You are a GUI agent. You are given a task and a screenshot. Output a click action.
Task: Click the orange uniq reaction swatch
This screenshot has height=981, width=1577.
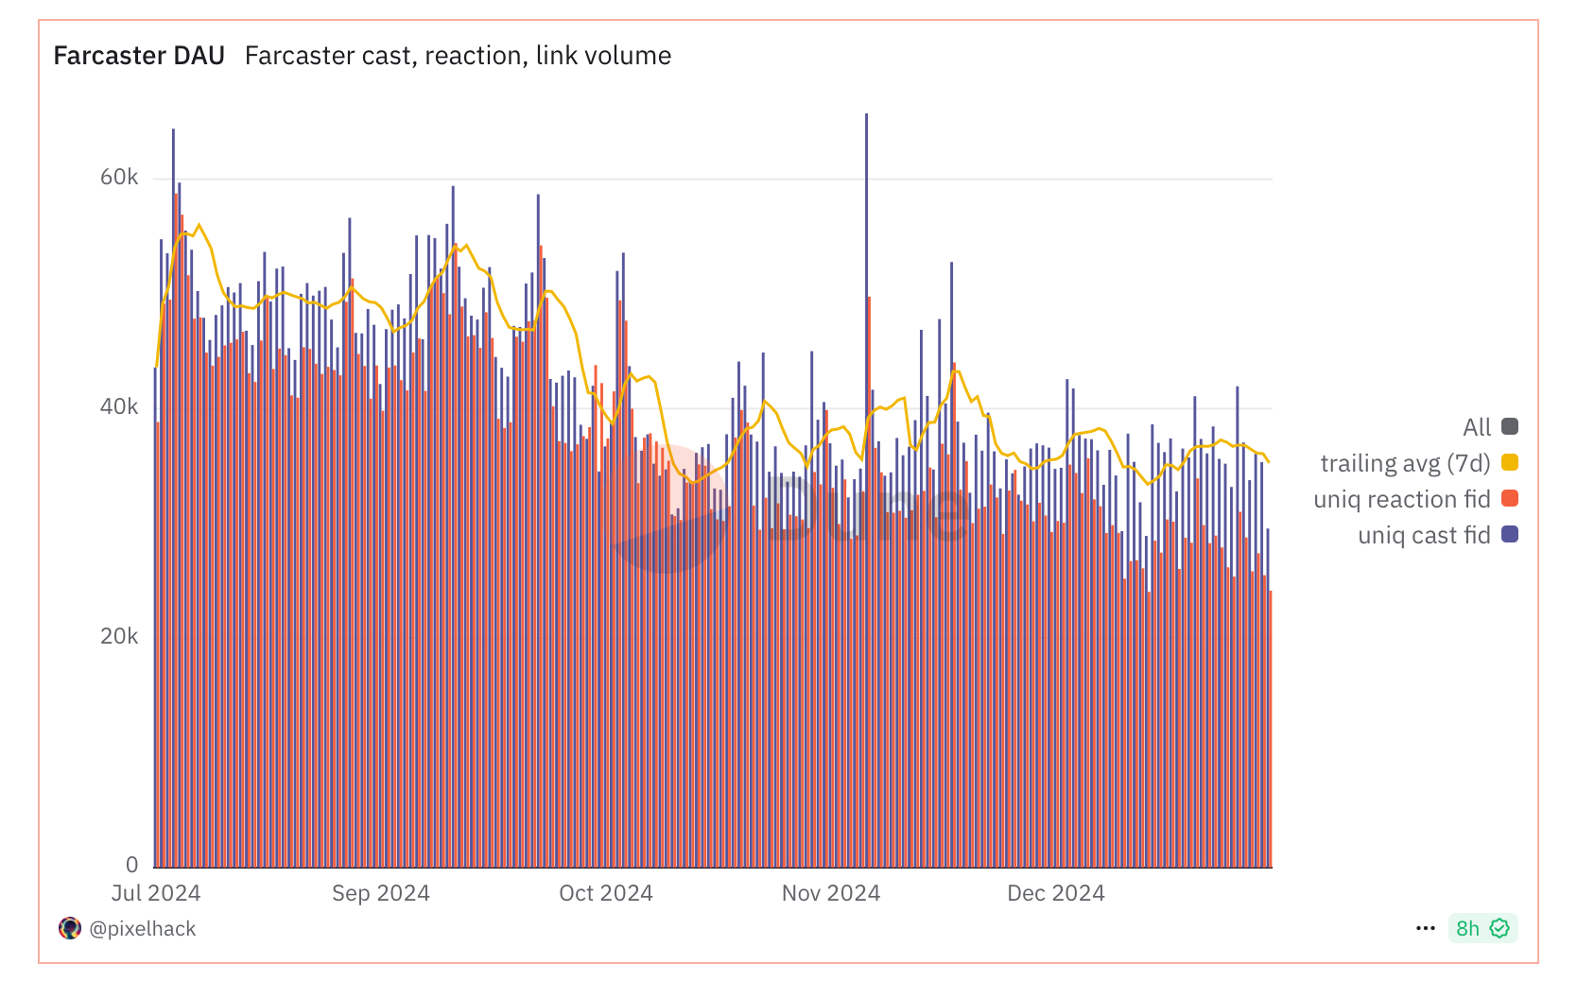coord(1510,498)
